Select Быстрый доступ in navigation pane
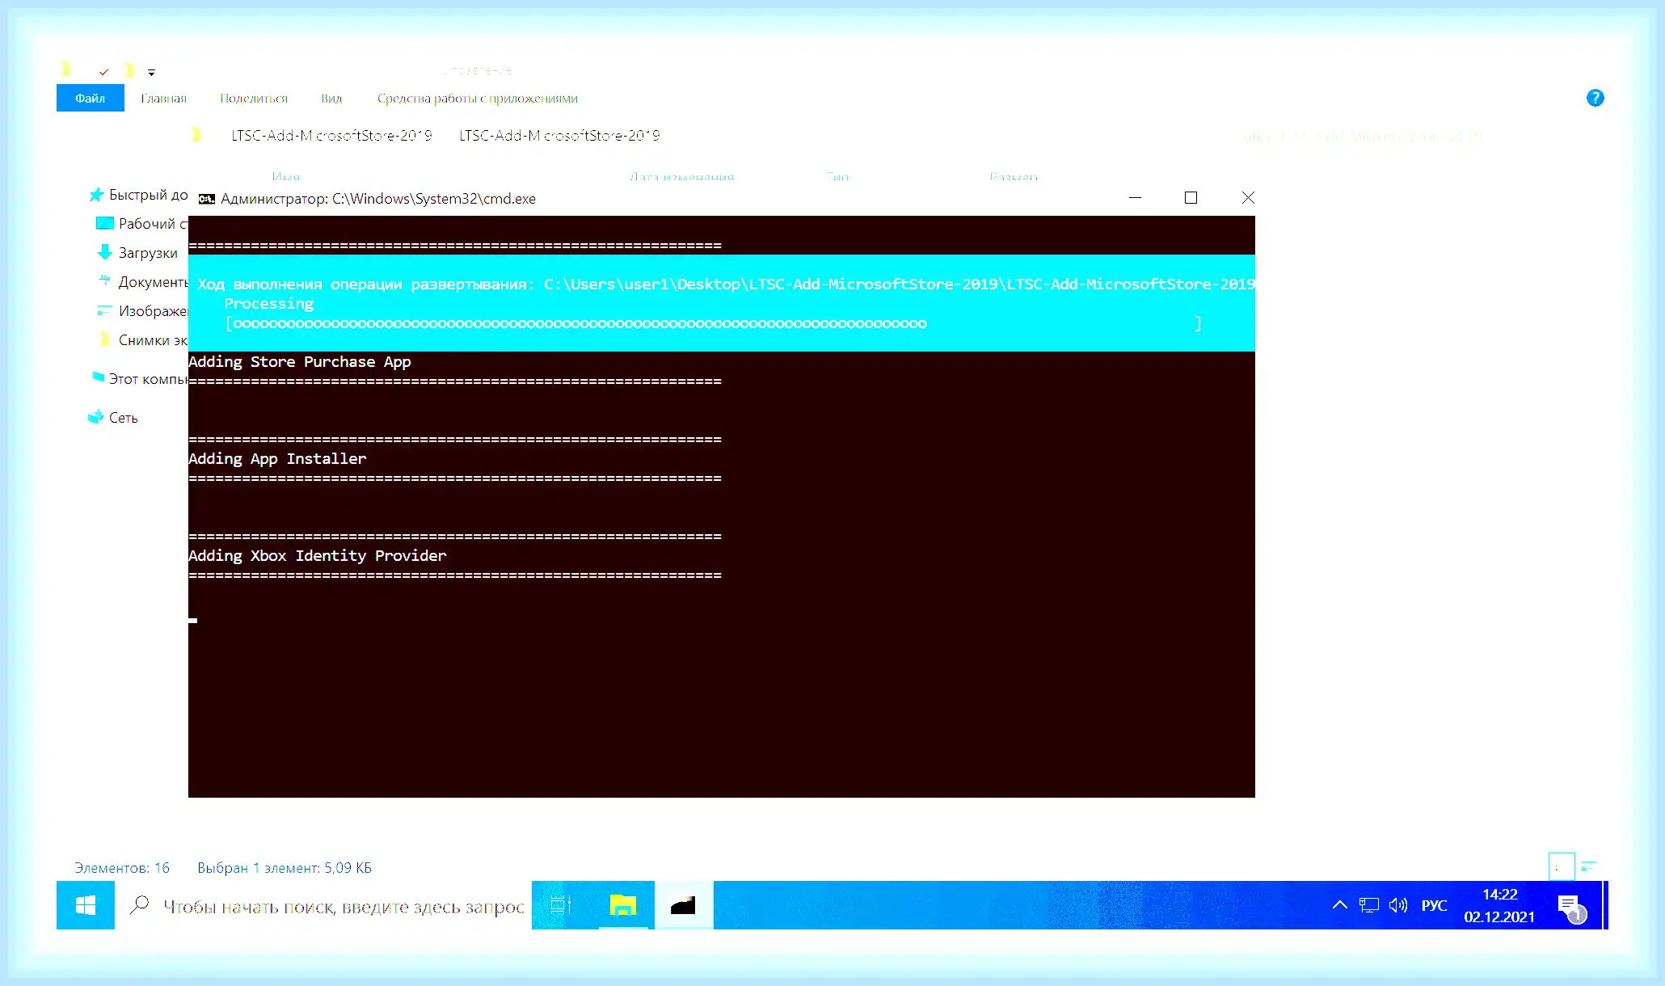 [x=138, y=195]
